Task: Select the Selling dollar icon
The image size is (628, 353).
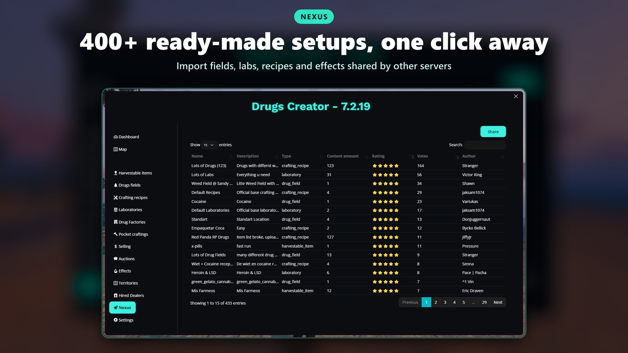Action: 115,246
